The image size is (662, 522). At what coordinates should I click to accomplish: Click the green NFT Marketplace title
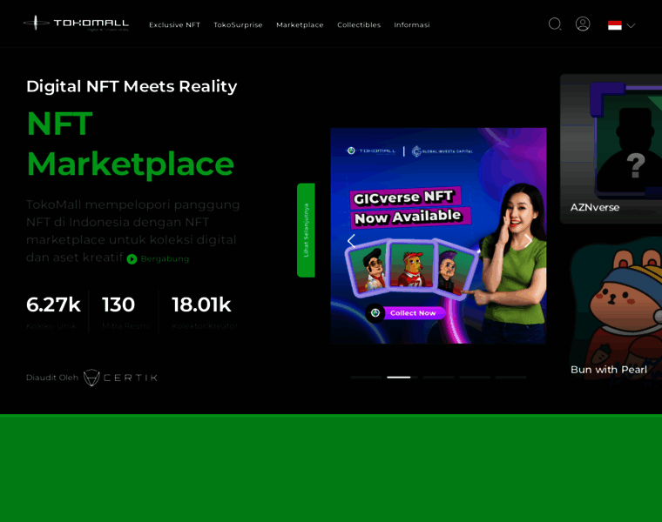click(131, 144)
